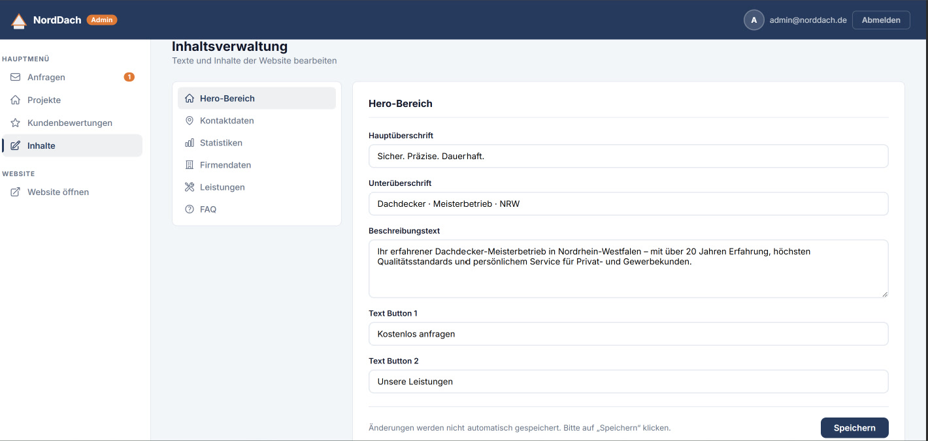Focus the Text Button 1 field
This screenshot has width=928, height=441.
pos(628,333)
